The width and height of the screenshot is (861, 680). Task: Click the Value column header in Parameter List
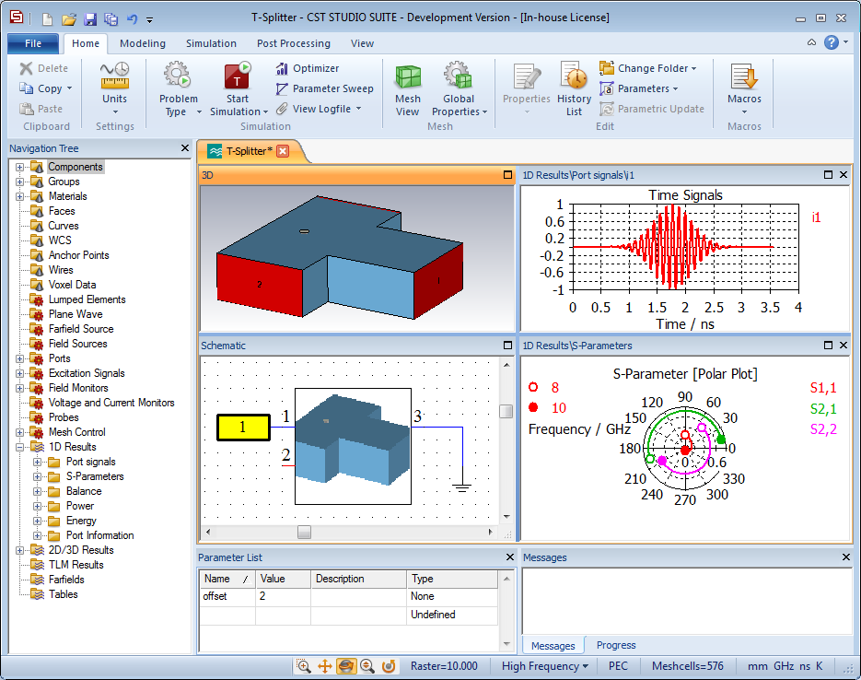pyautogui.click(x=284, y=579)
